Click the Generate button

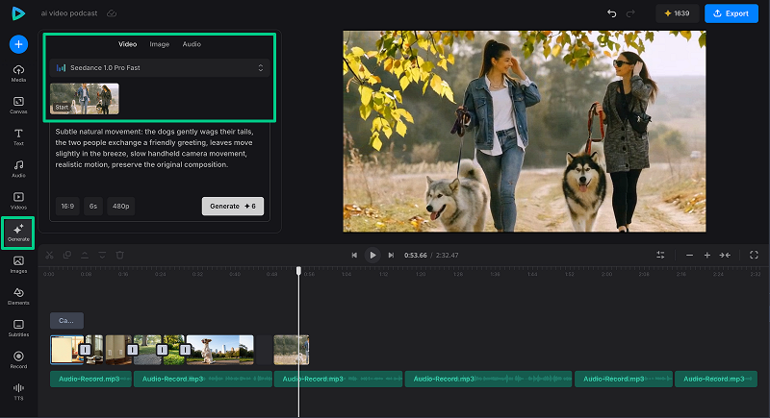[x=233, y=207]
